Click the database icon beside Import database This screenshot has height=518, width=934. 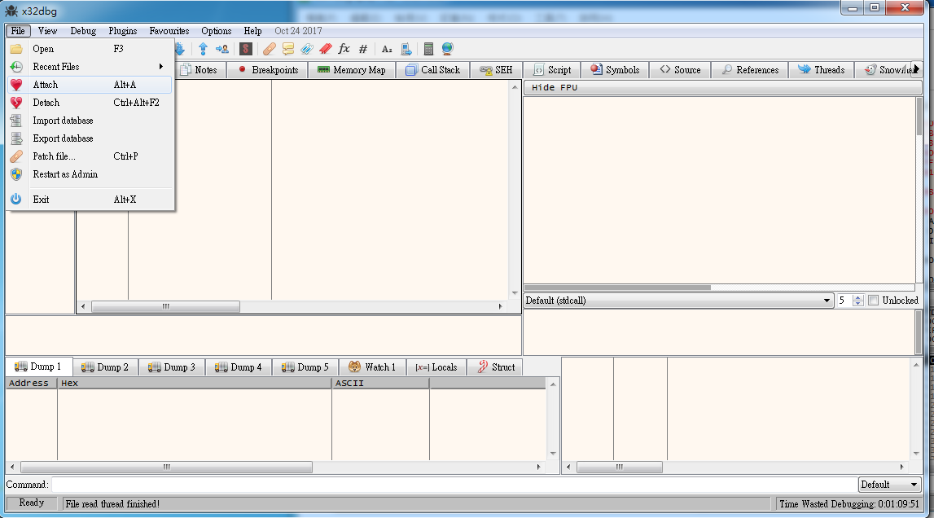click(16, 121)
